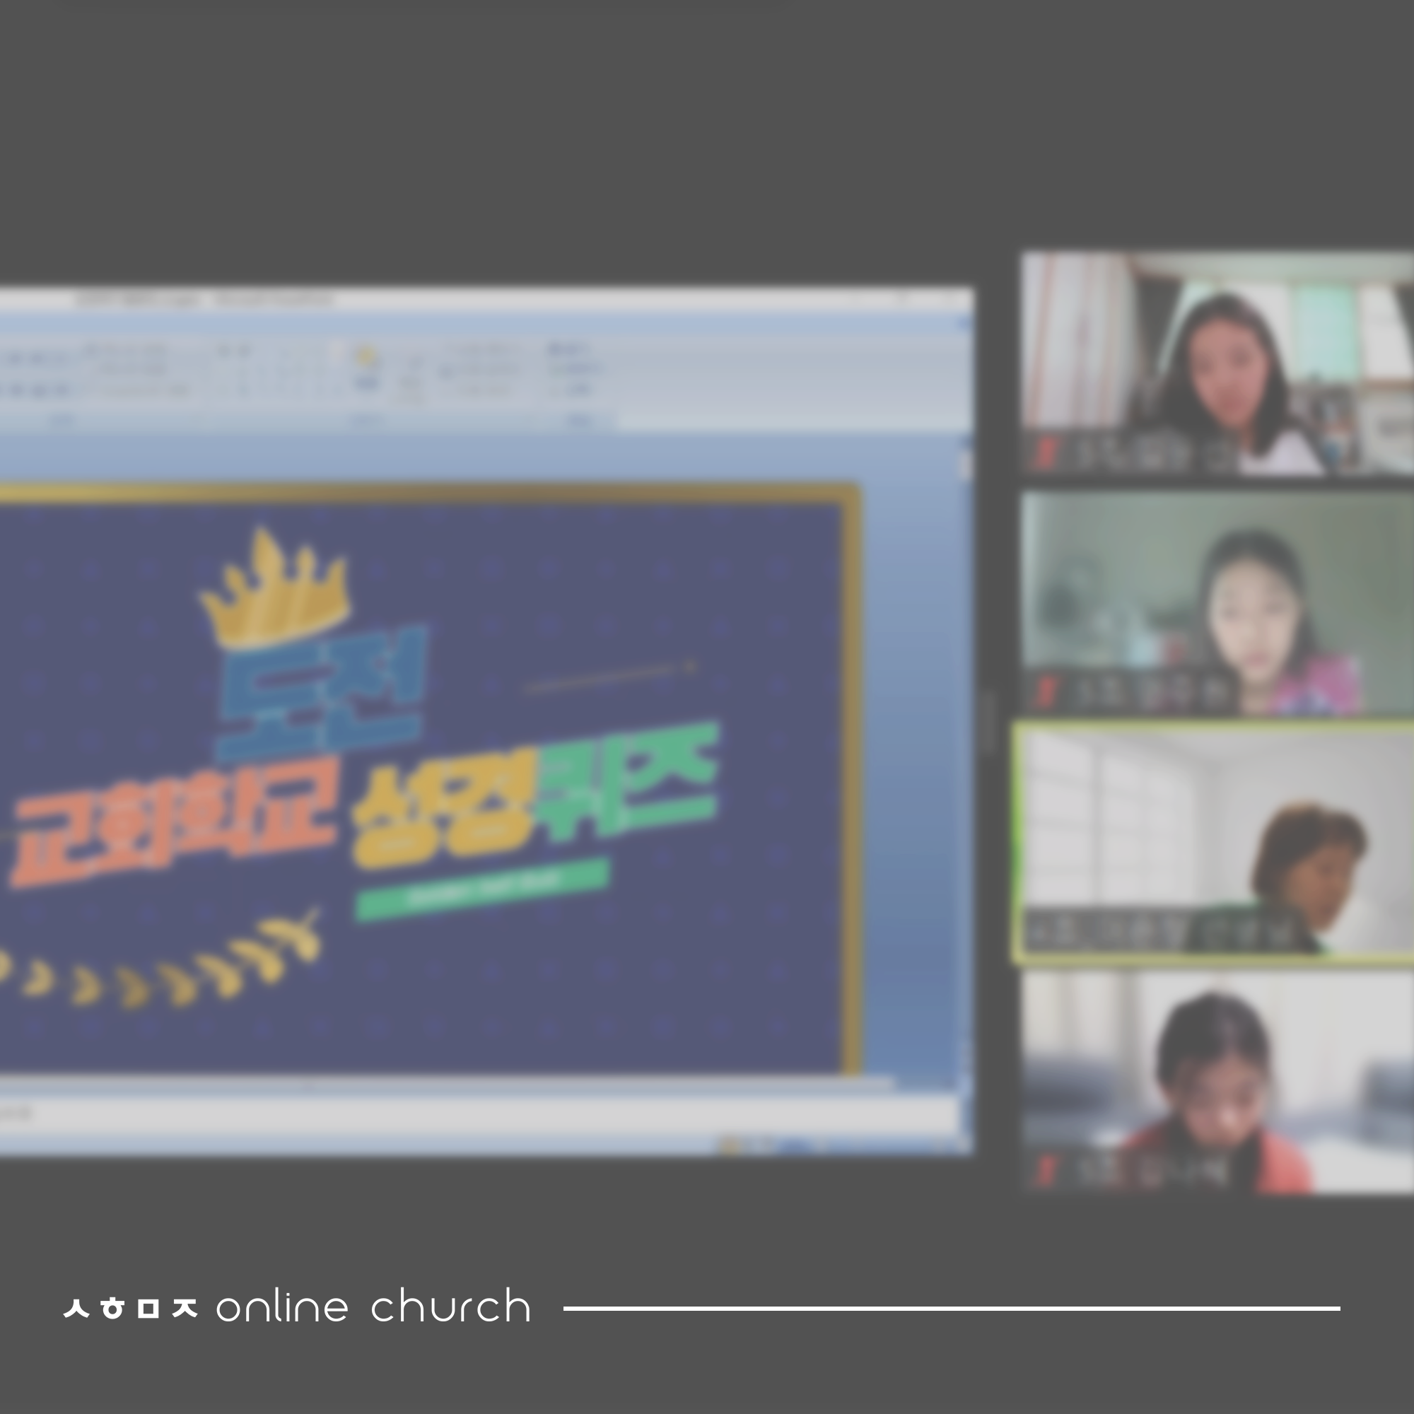This screenshot has width=1414, height=1414.
Task: Click the PowerPoint window title bar
Action: (x=486, y=298)
